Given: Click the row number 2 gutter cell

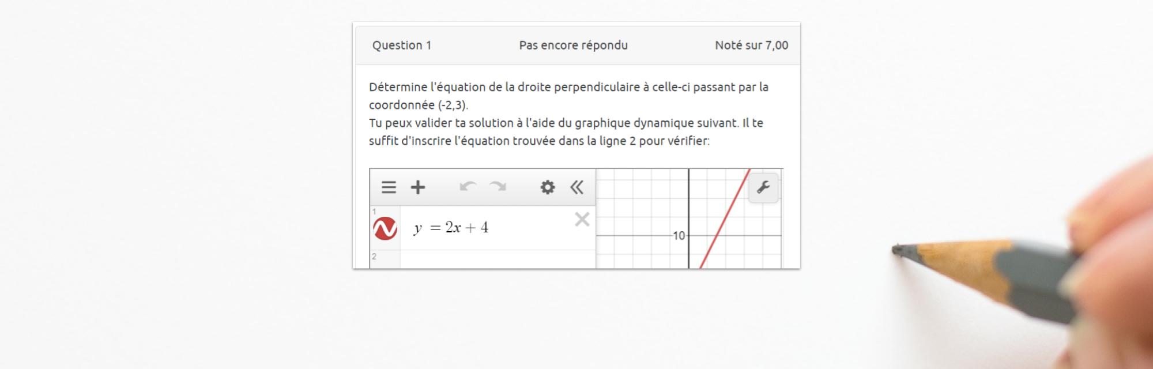Looking at the screenshot, I should coord(385,259).
